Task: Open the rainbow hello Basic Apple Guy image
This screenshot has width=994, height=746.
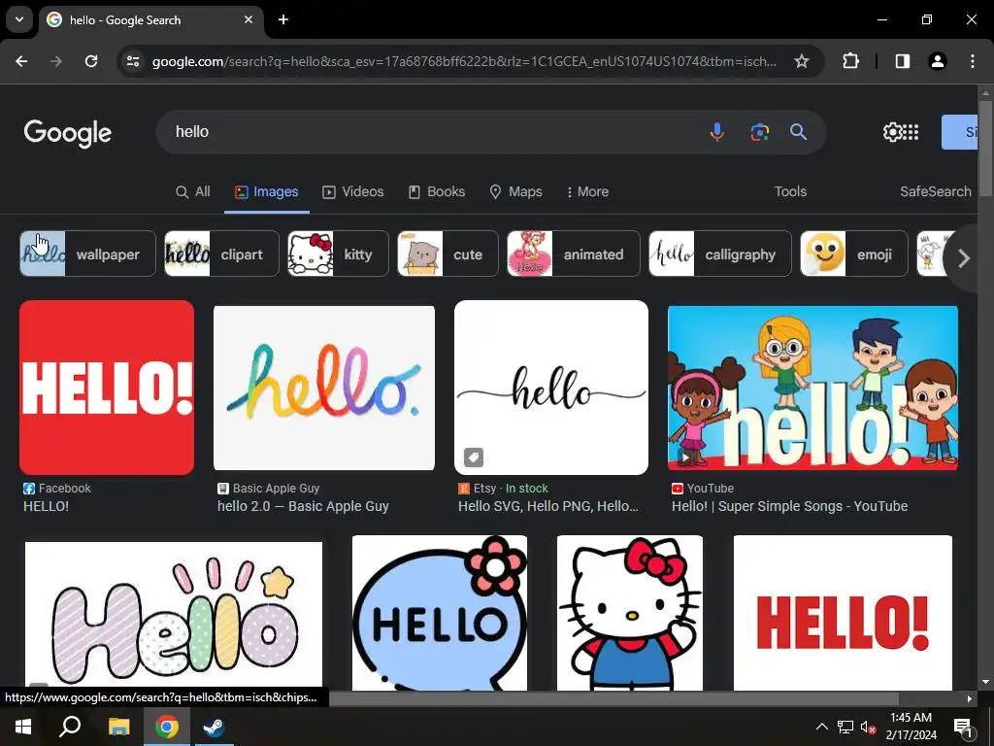Action: [324, 388]
